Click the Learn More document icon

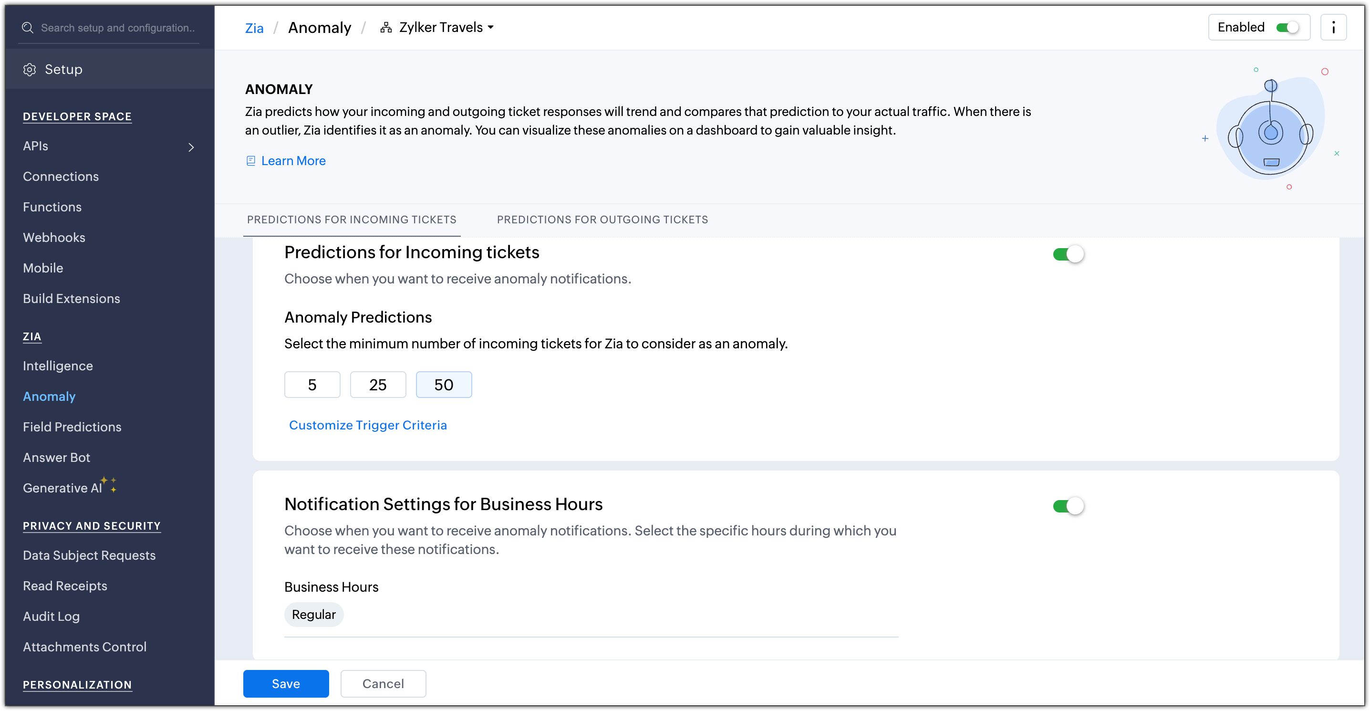[x=251, y=161]
